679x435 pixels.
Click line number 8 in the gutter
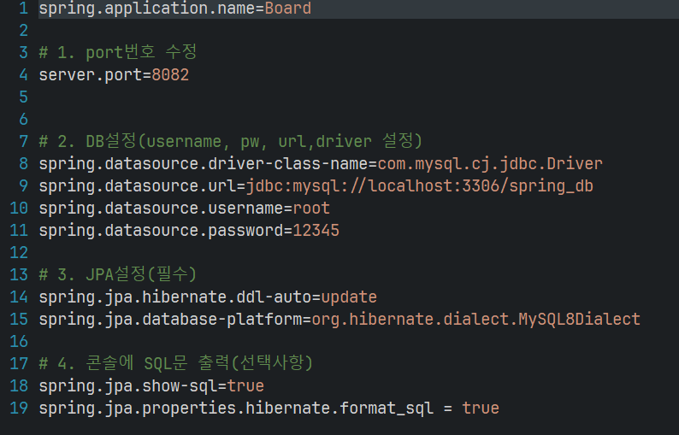pos(24,163)
